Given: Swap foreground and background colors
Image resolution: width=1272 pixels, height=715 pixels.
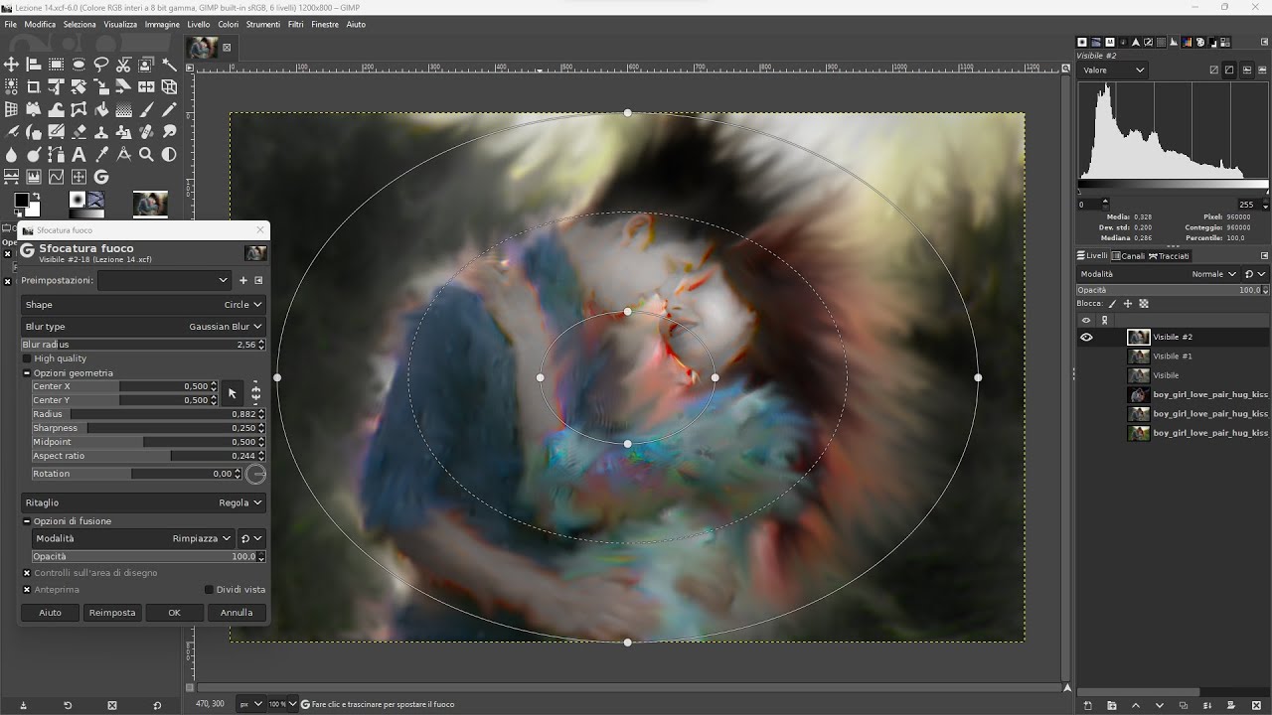Looking at the screenshot, I should pos(37,196).
